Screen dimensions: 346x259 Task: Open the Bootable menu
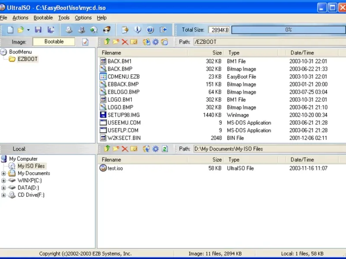(x=43, y=18)
